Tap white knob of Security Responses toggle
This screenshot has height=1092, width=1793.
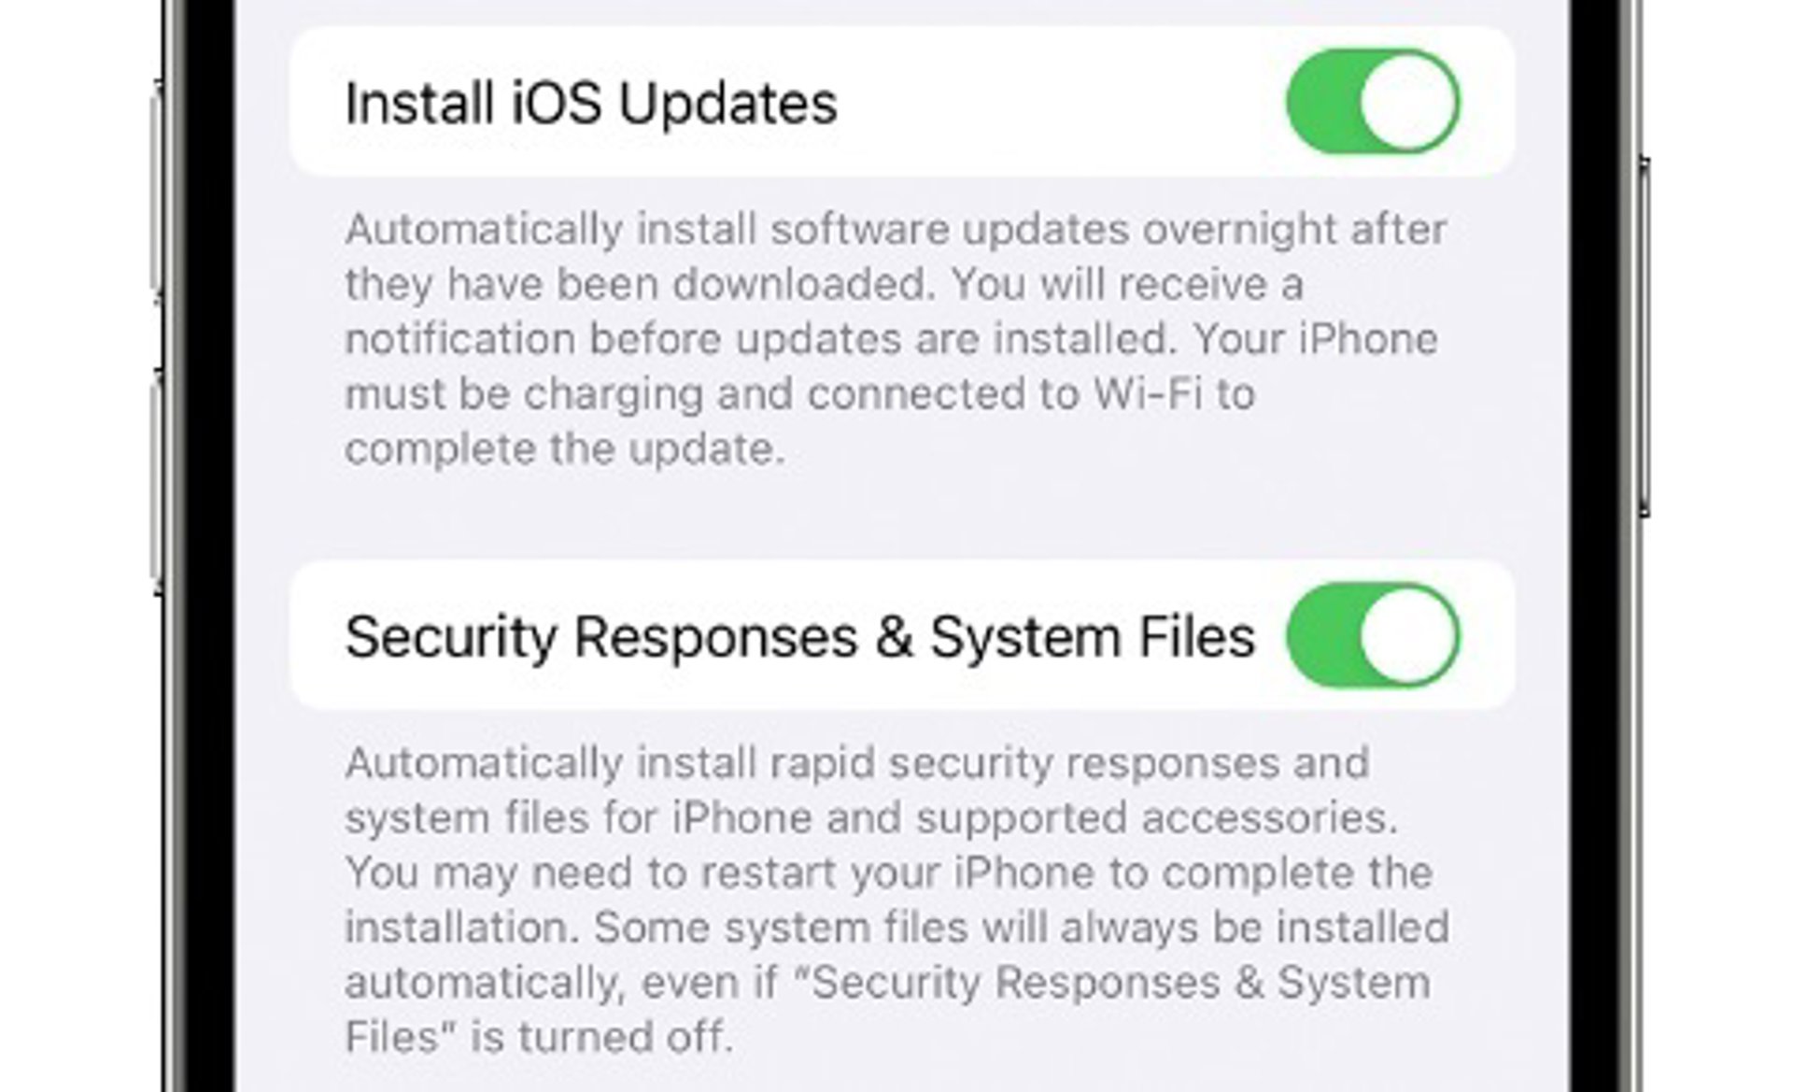tap(1409, 635)
